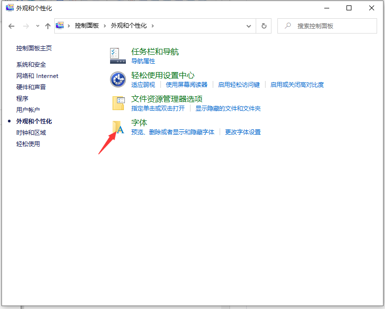This screenshot has width=385, height=309.
Task: Open the 任务栏和导航 heading
Action: [155, 51]
